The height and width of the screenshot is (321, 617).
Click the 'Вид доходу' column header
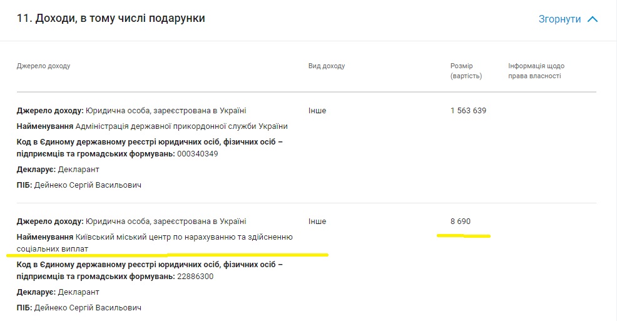click(326, 66)
